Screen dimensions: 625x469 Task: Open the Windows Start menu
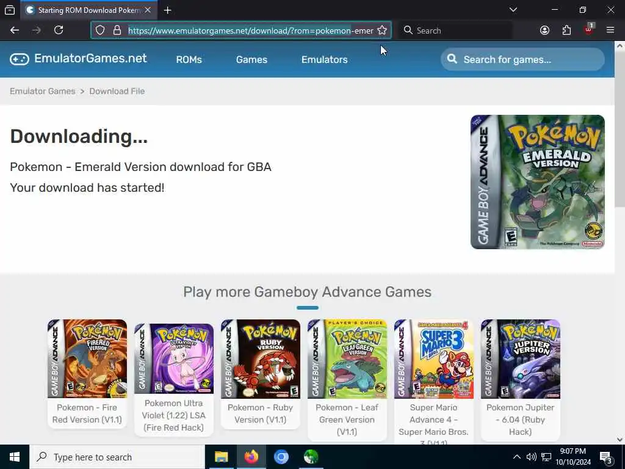[x=15, y=457]
